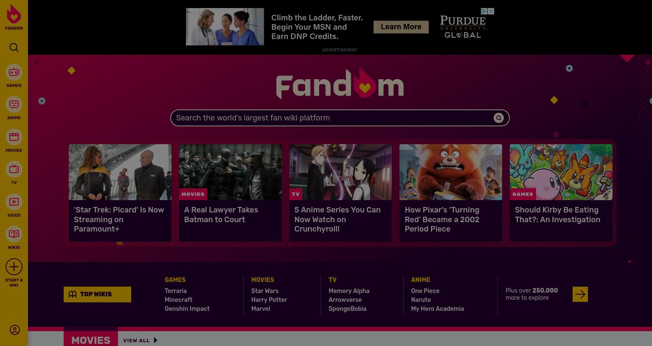Click the GAMES tag on Kirby card

[523, 194]
